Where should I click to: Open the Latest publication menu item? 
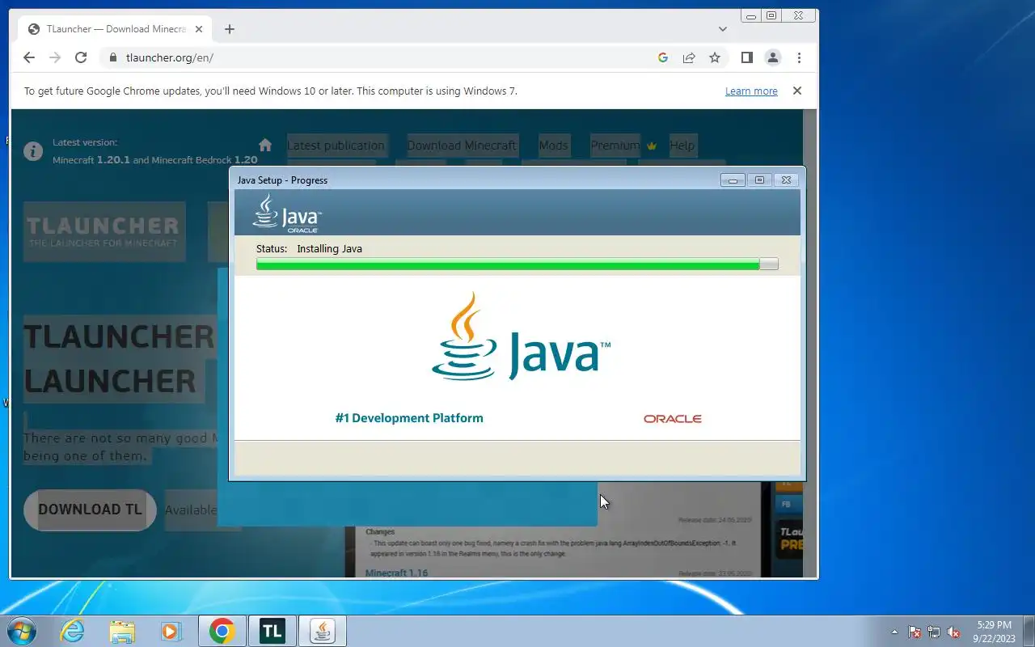[336, 146]
